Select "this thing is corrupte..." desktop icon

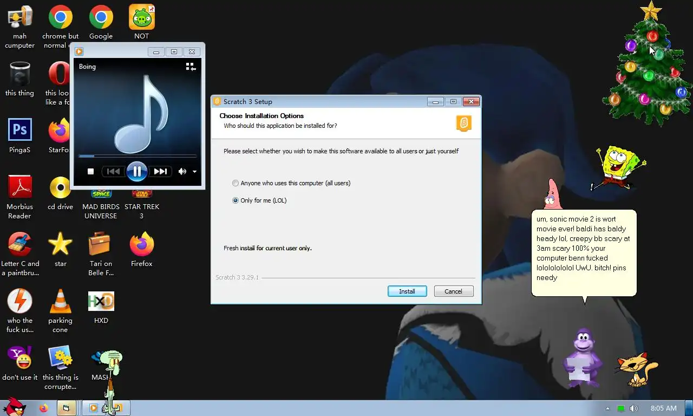60,368
